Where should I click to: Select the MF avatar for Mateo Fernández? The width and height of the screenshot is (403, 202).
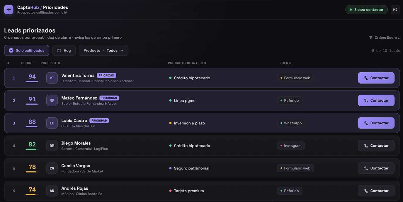(x=52, y=100)
